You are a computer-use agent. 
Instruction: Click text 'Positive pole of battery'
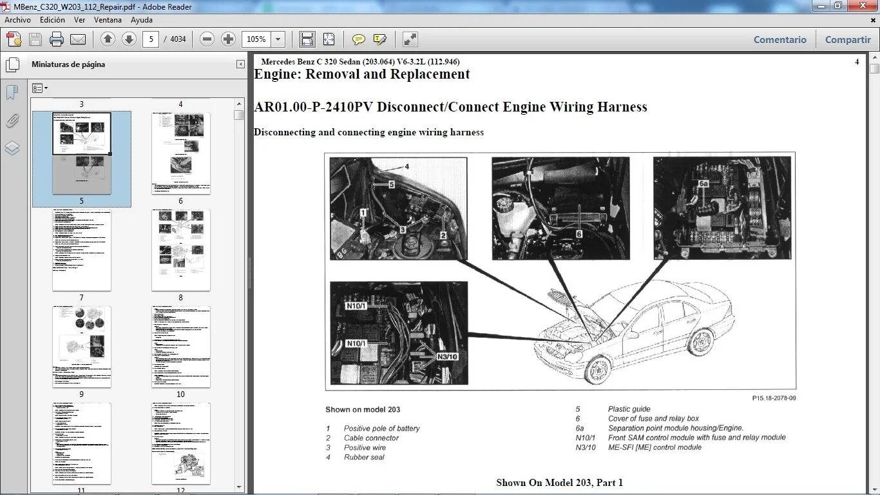click(381, 429)
